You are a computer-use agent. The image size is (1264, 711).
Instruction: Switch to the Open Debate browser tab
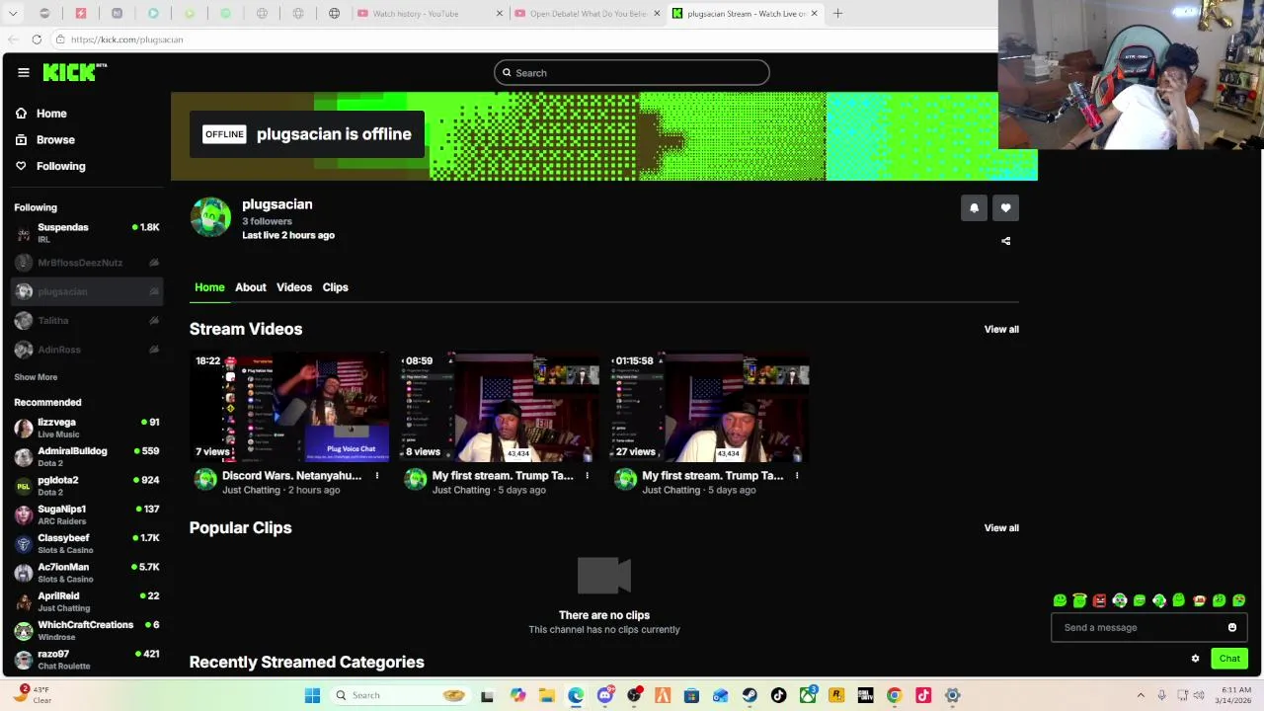click(x=589, y=14)
